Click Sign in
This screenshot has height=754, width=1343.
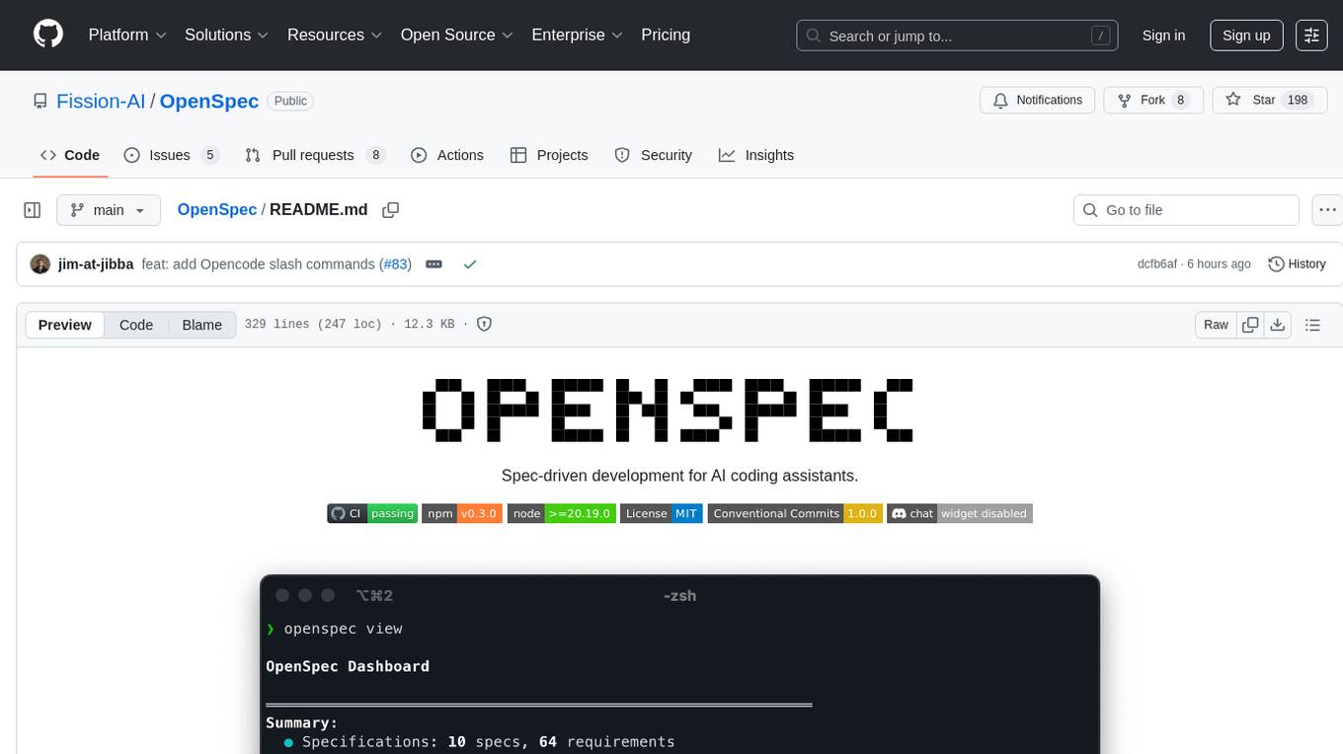[1163, 35]
